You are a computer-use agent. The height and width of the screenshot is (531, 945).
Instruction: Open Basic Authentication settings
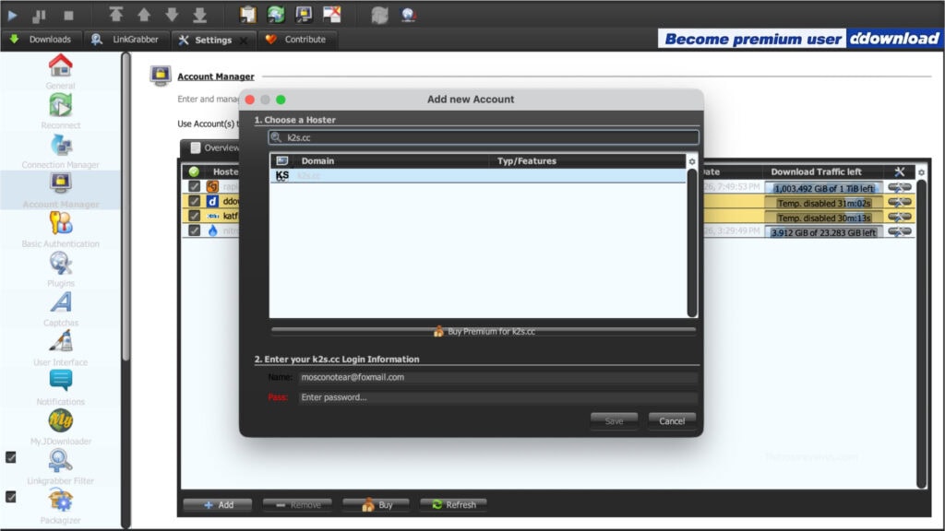60,230
